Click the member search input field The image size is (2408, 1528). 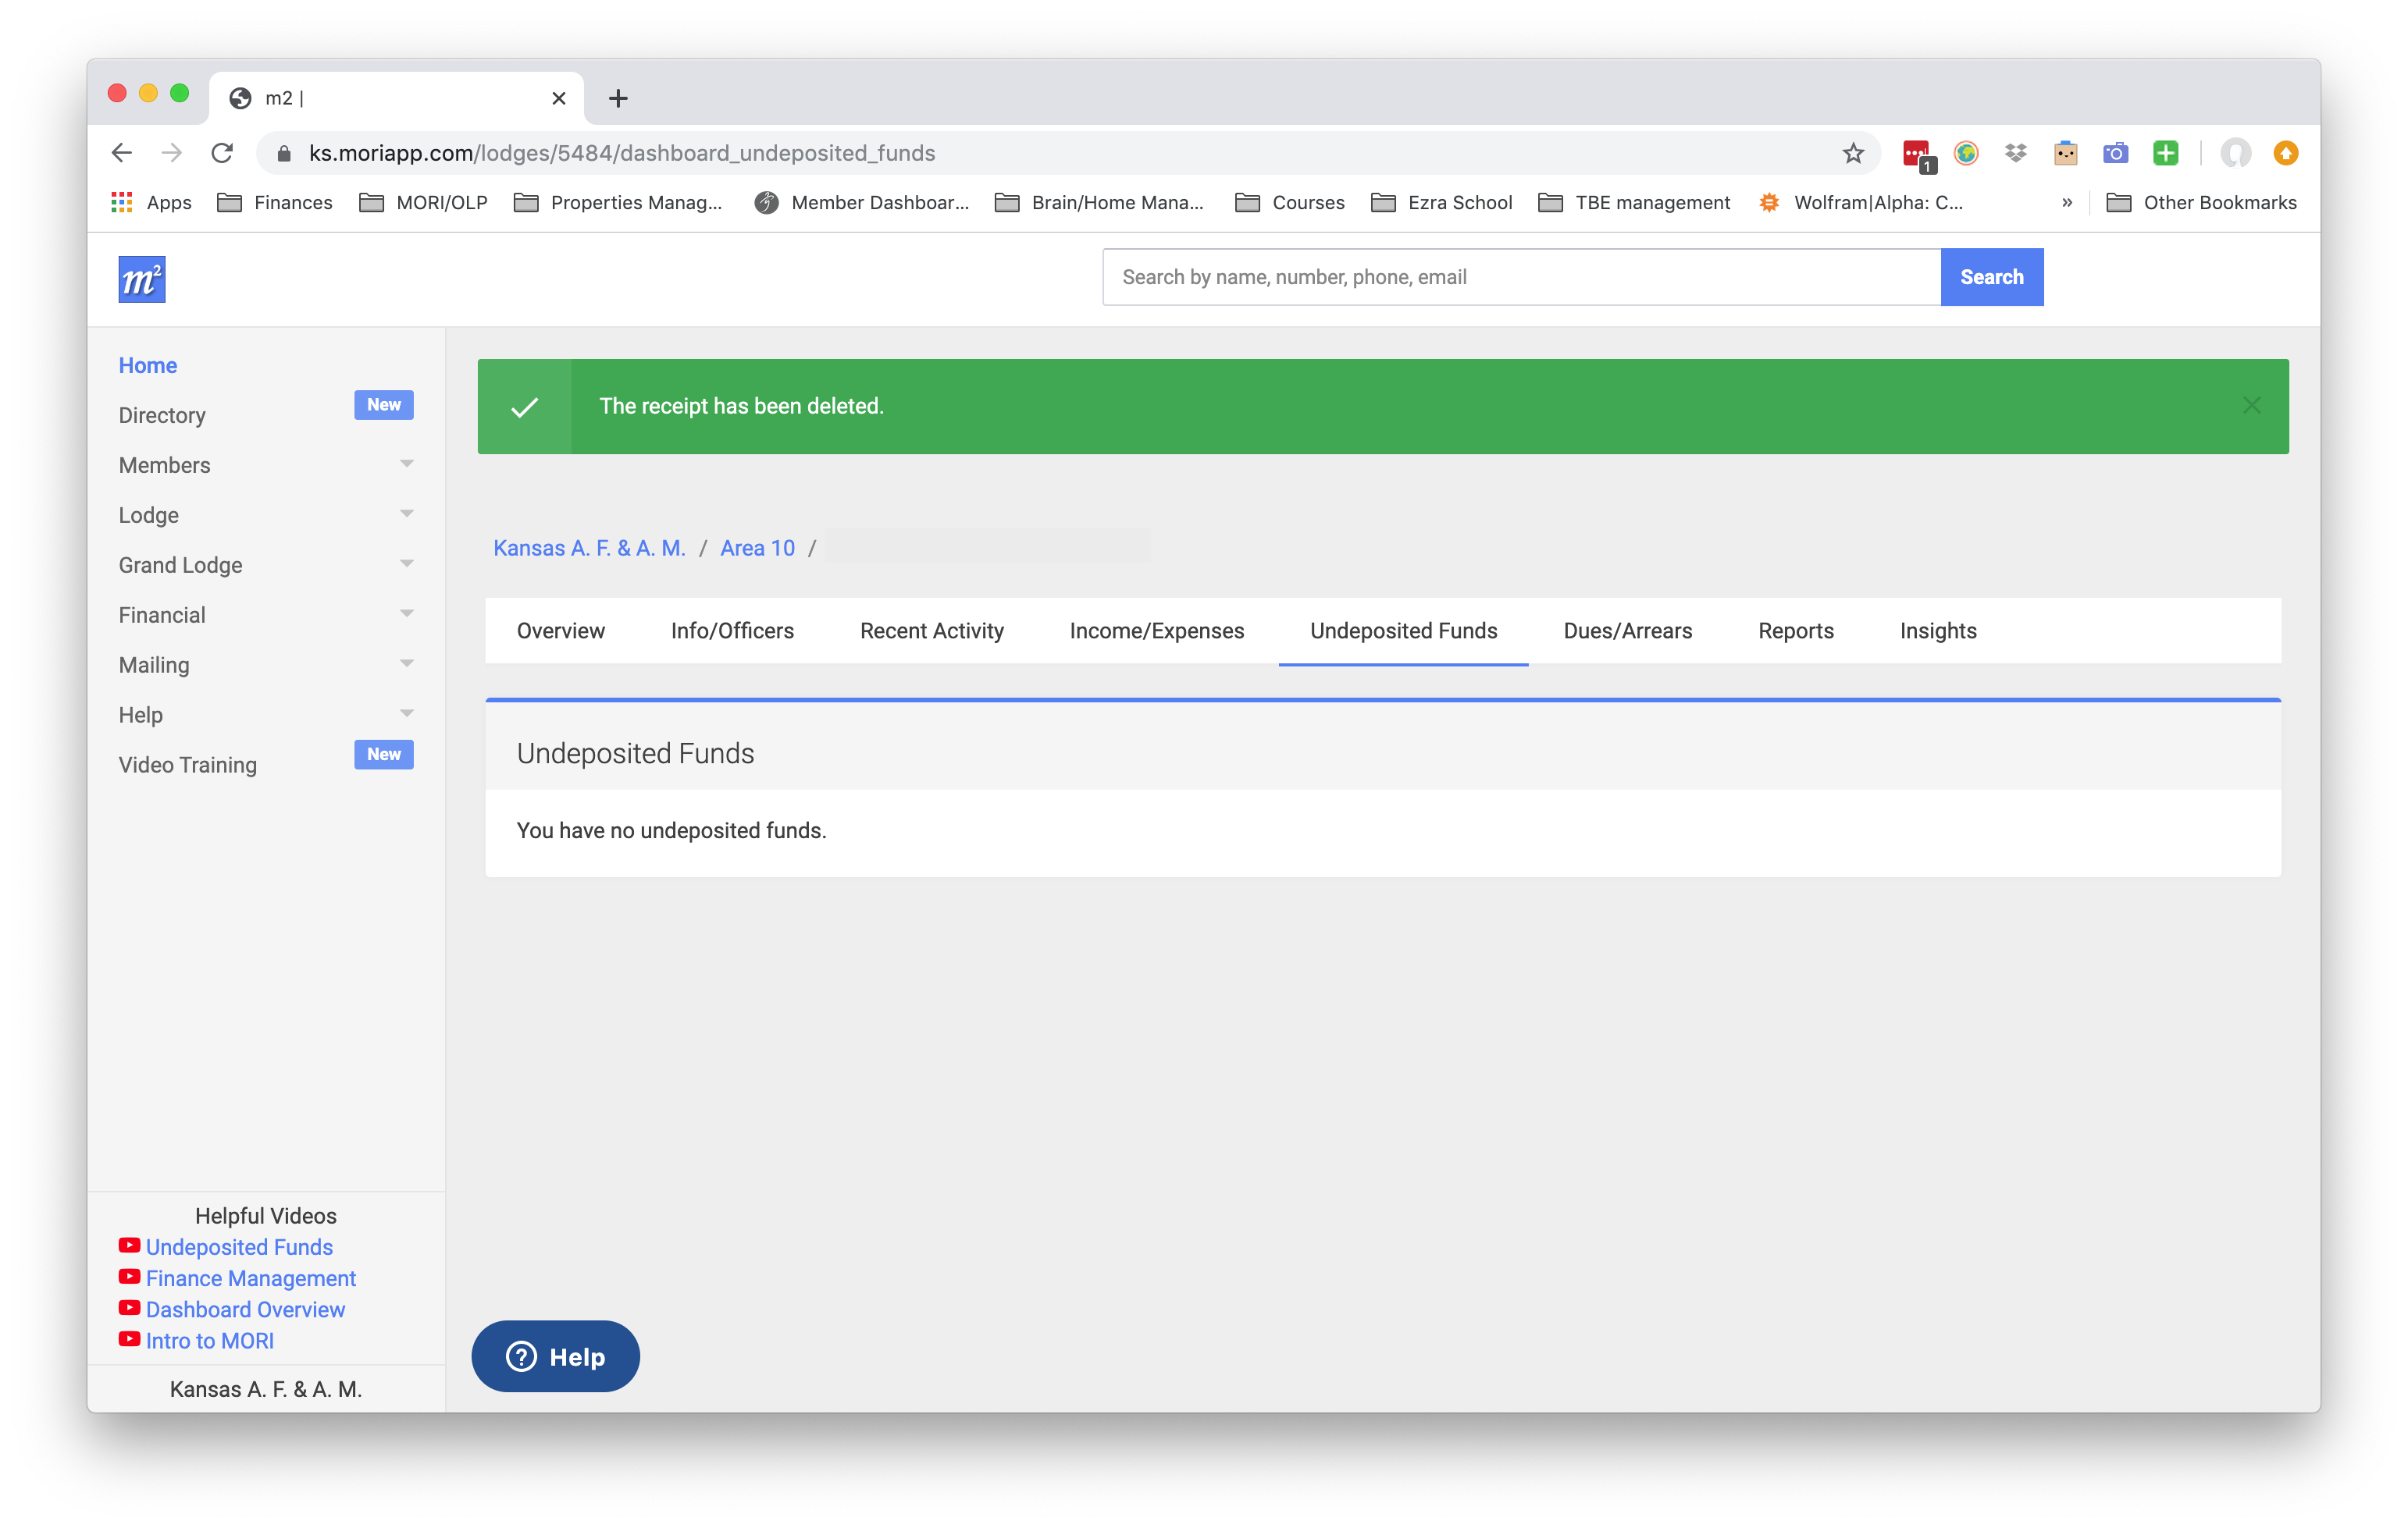1520,277
